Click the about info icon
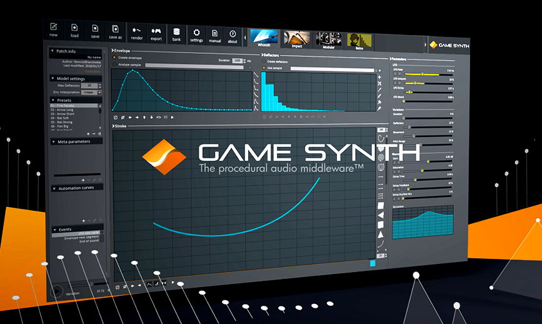 tap(233, 34)
